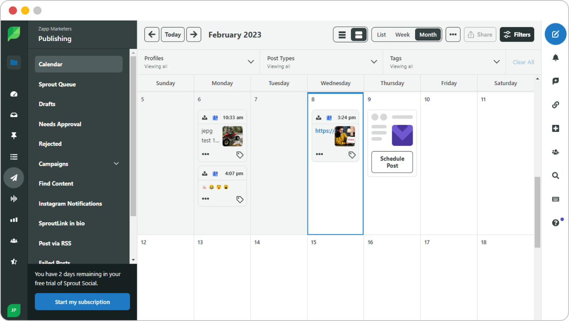Click the JP profile avatar

14,310
